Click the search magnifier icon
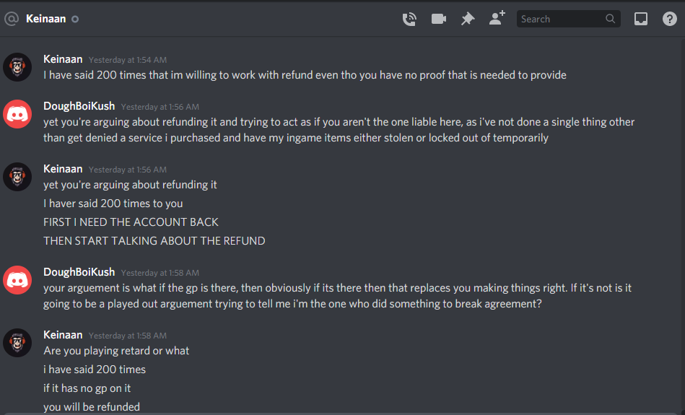Screen dimensions: 685x415 coord(611,19)
